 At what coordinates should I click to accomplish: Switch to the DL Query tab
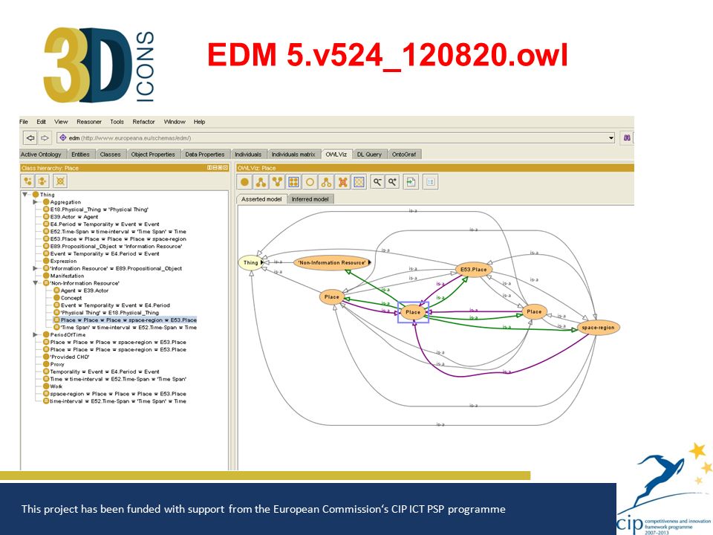coord(369,155)
